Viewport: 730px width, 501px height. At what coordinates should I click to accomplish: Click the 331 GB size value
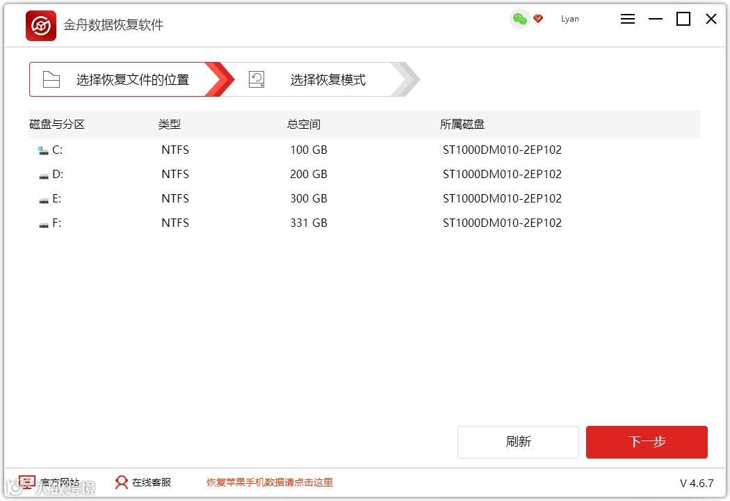(x=309, y=223)
